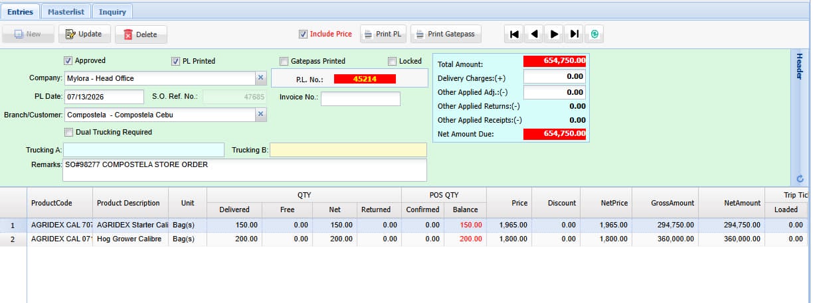Go to previous record arrow icon

point(534,34)
